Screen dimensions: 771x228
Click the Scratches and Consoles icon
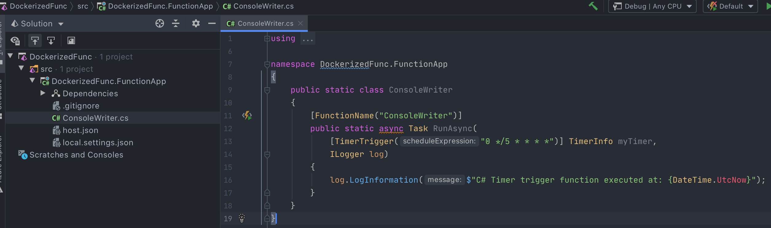coord(23,155)
